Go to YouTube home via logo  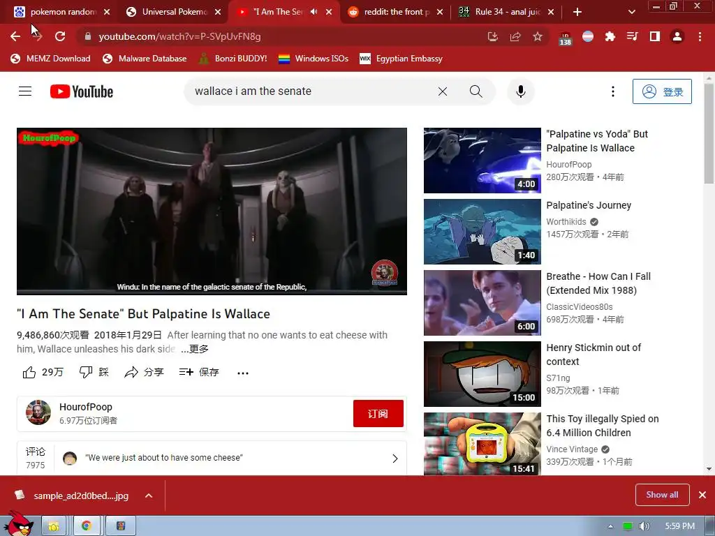pyautogui.click(x=82, y=91)
